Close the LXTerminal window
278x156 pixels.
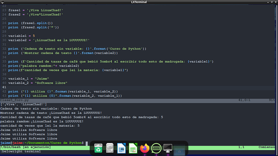tap(276, 2)
